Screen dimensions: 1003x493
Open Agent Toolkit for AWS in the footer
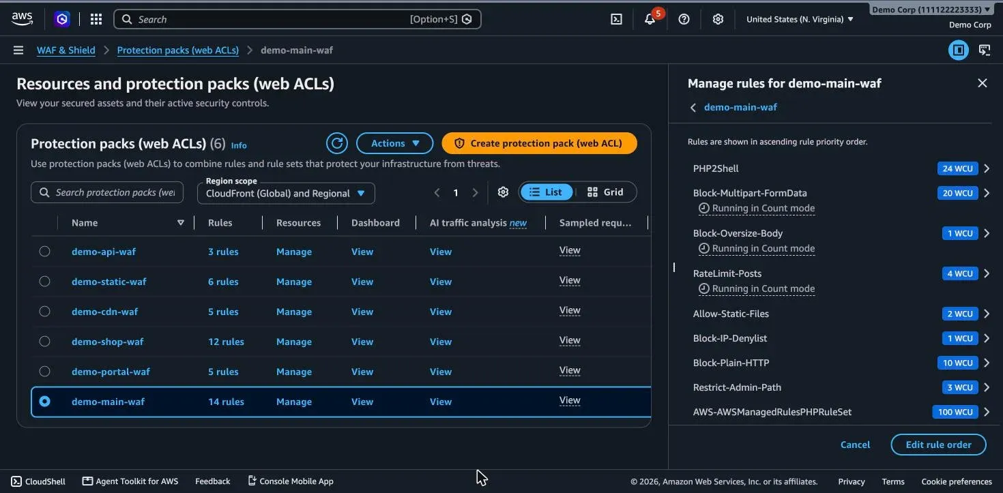pos(130,481)
